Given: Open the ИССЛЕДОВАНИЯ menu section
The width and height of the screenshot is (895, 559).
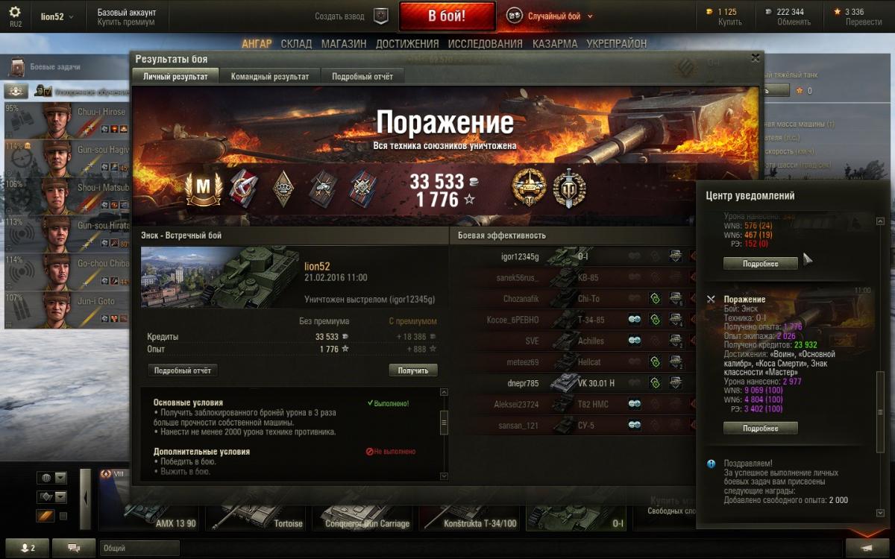Looking at the screenshot, I should (x=486, y=44).
